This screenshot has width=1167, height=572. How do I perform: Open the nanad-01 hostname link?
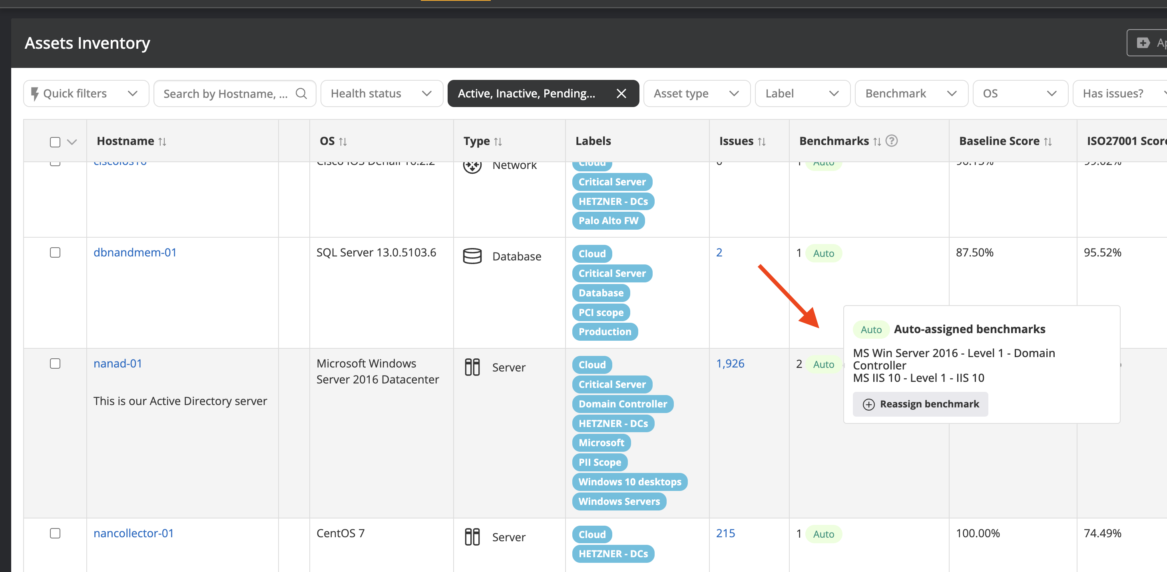tap(117, 363)
